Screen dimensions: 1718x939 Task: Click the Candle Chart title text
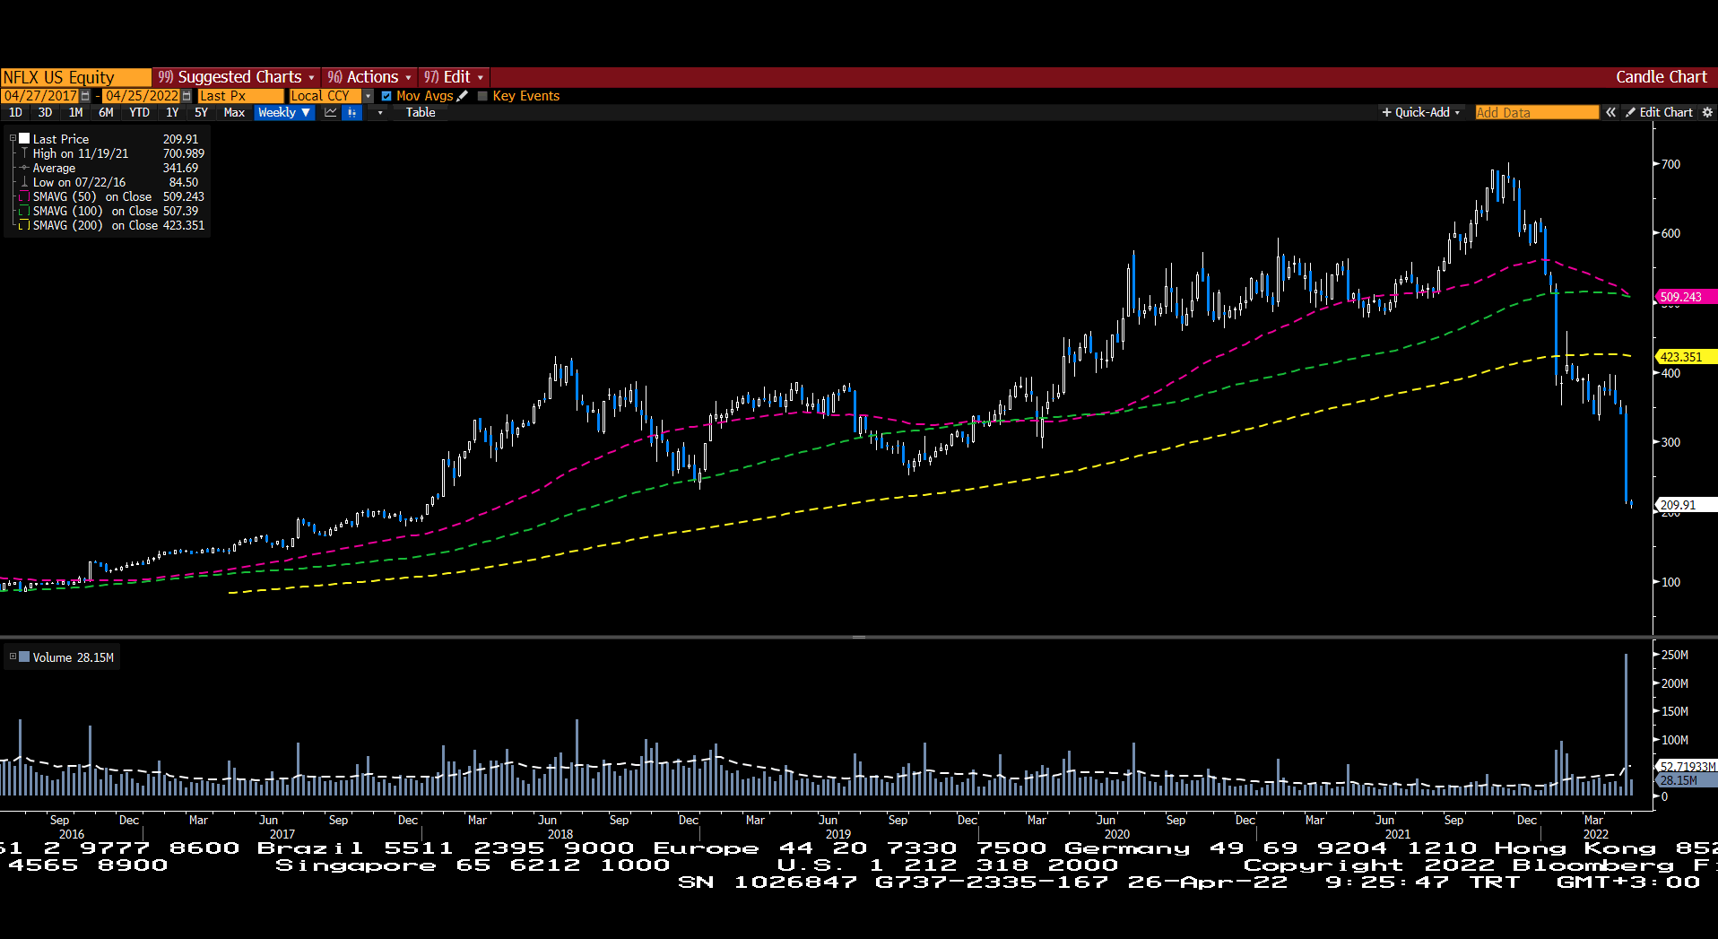pos(1661,77)
